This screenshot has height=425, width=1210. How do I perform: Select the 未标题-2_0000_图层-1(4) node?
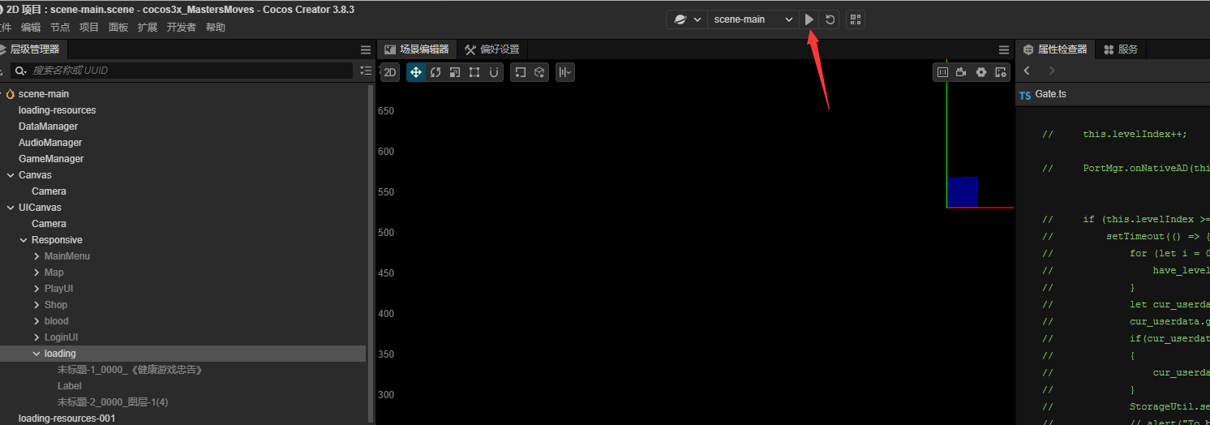coord(113,402)
